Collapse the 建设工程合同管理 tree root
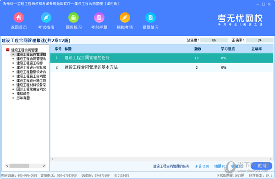 [8, 50]
